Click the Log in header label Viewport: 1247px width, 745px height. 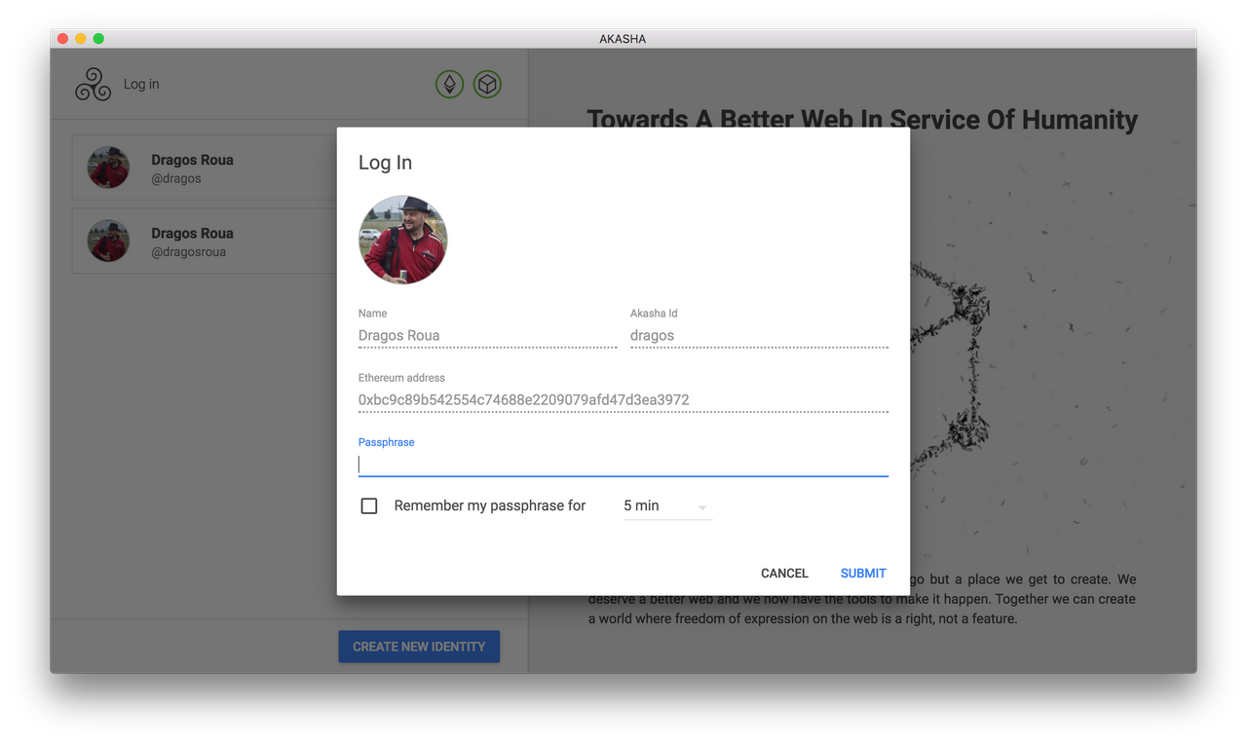tap(141, 84)
